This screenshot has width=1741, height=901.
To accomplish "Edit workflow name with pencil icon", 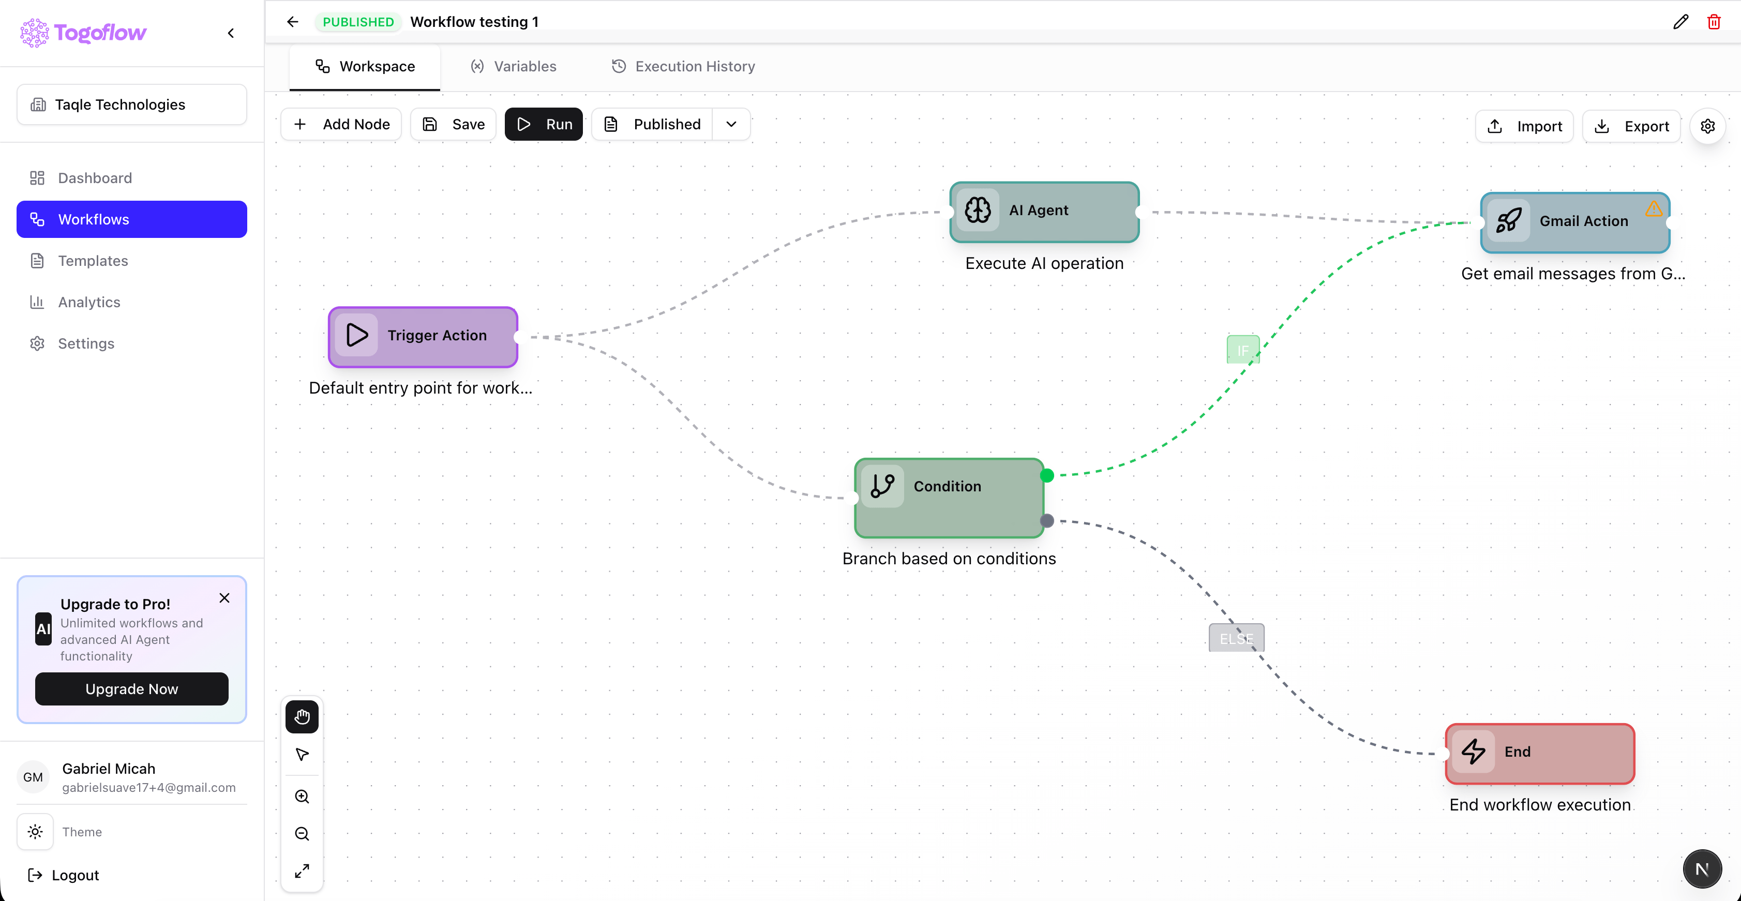I will [1681, 22].
